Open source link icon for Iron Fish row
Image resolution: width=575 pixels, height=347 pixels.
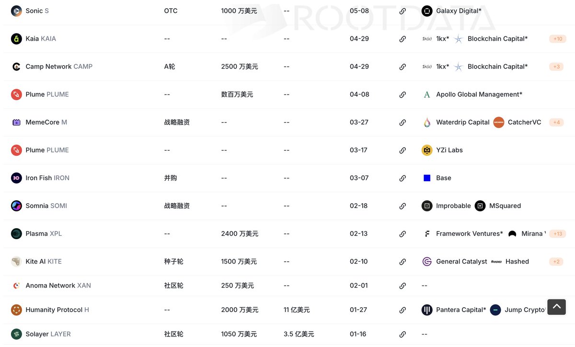coord(402,178)
